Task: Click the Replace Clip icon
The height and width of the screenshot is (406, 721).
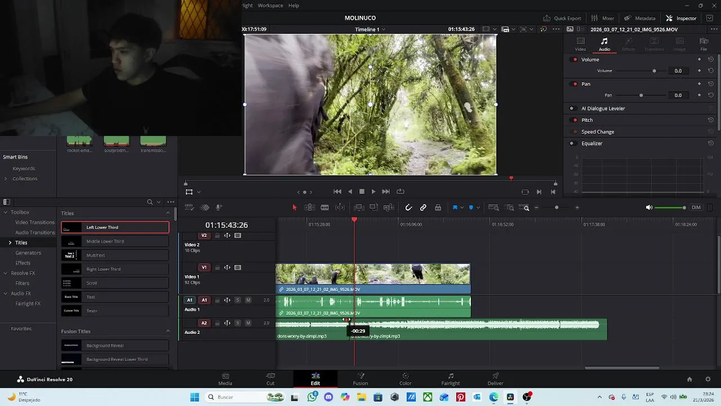Action: tap(389, 208)
